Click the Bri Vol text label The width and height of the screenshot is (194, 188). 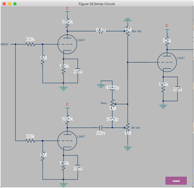(x=136, y=128)
